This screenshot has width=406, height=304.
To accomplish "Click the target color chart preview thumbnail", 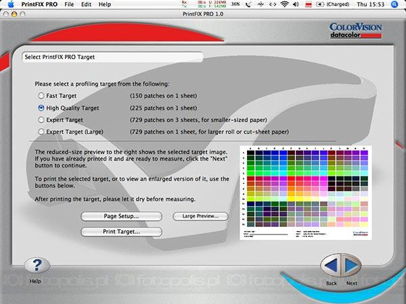I will [x=306, y=193].
